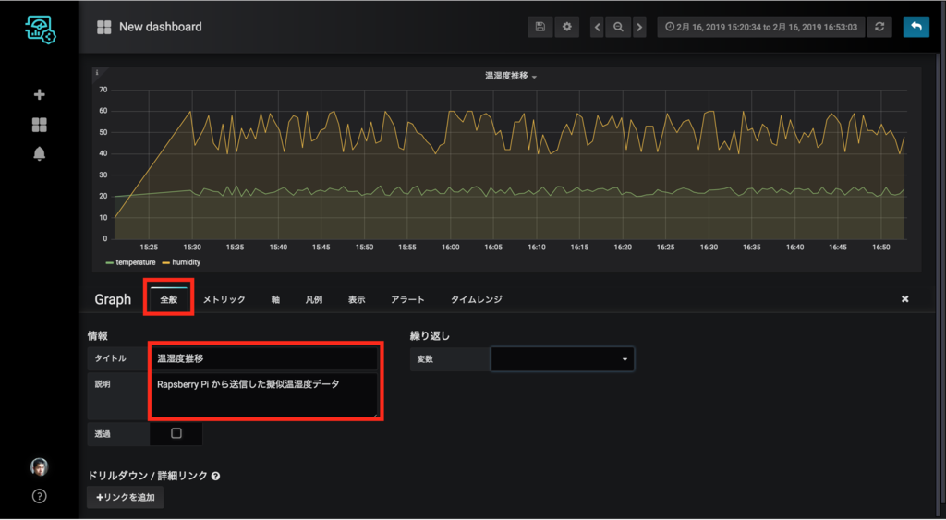
Task: Refresh the dashboard
Action: [879, 27]
